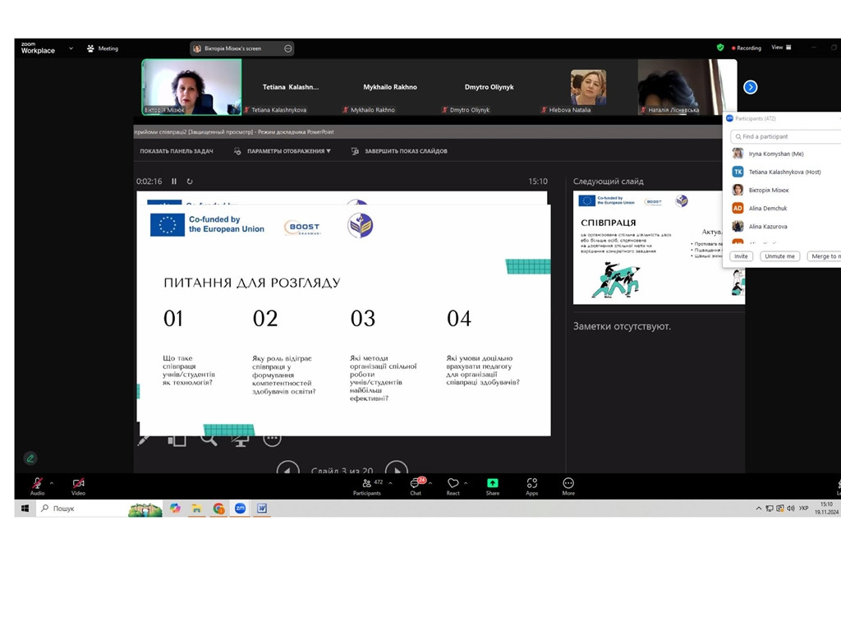Click ЗАВЕРШИТЬ ПОКАЗ СЛАЙДОВ

pos(400,151)
